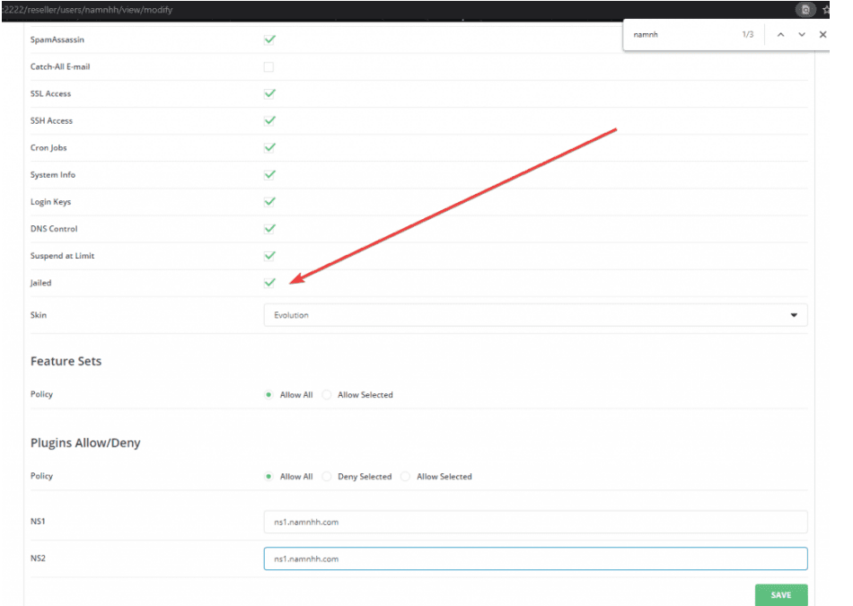Uncheck the DNS Control checkbox
The width and height of the screenshot is (853, 606).
click(269, 229)
